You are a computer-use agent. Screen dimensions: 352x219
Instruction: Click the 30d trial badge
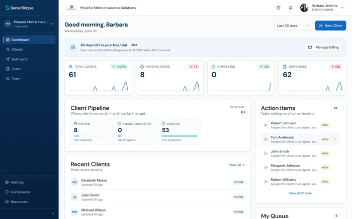coord(134,45)
